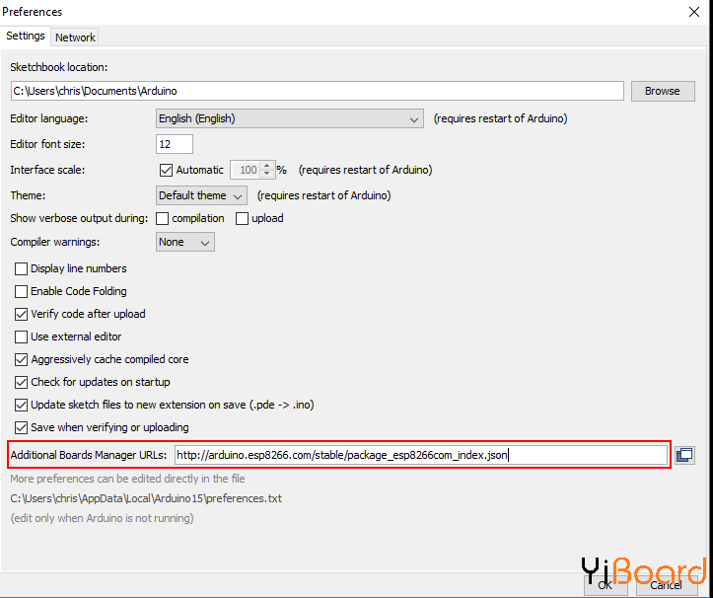Enable Display line numbers checkbox
The height and width of the screenshot is (598, 713).
[22, 268]
